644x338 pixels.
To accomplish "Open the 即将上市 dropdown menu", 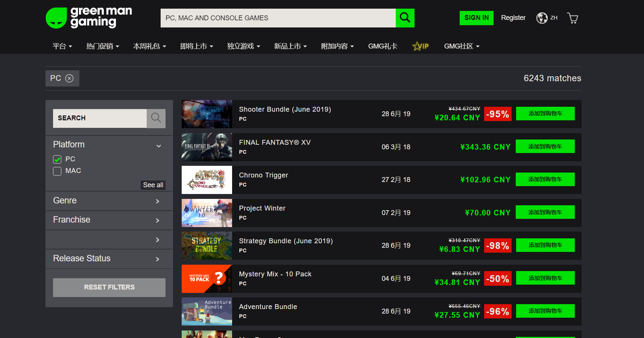I will pos(197,46).
